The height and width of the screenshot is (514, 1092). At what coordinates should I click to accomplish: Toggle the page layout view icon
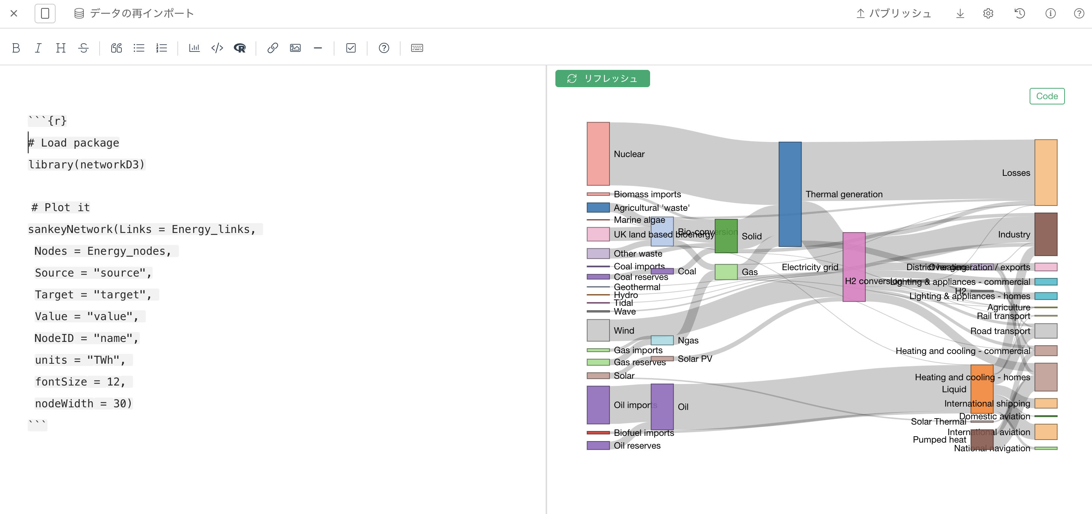pyautogui.click(x=45, y=14)
